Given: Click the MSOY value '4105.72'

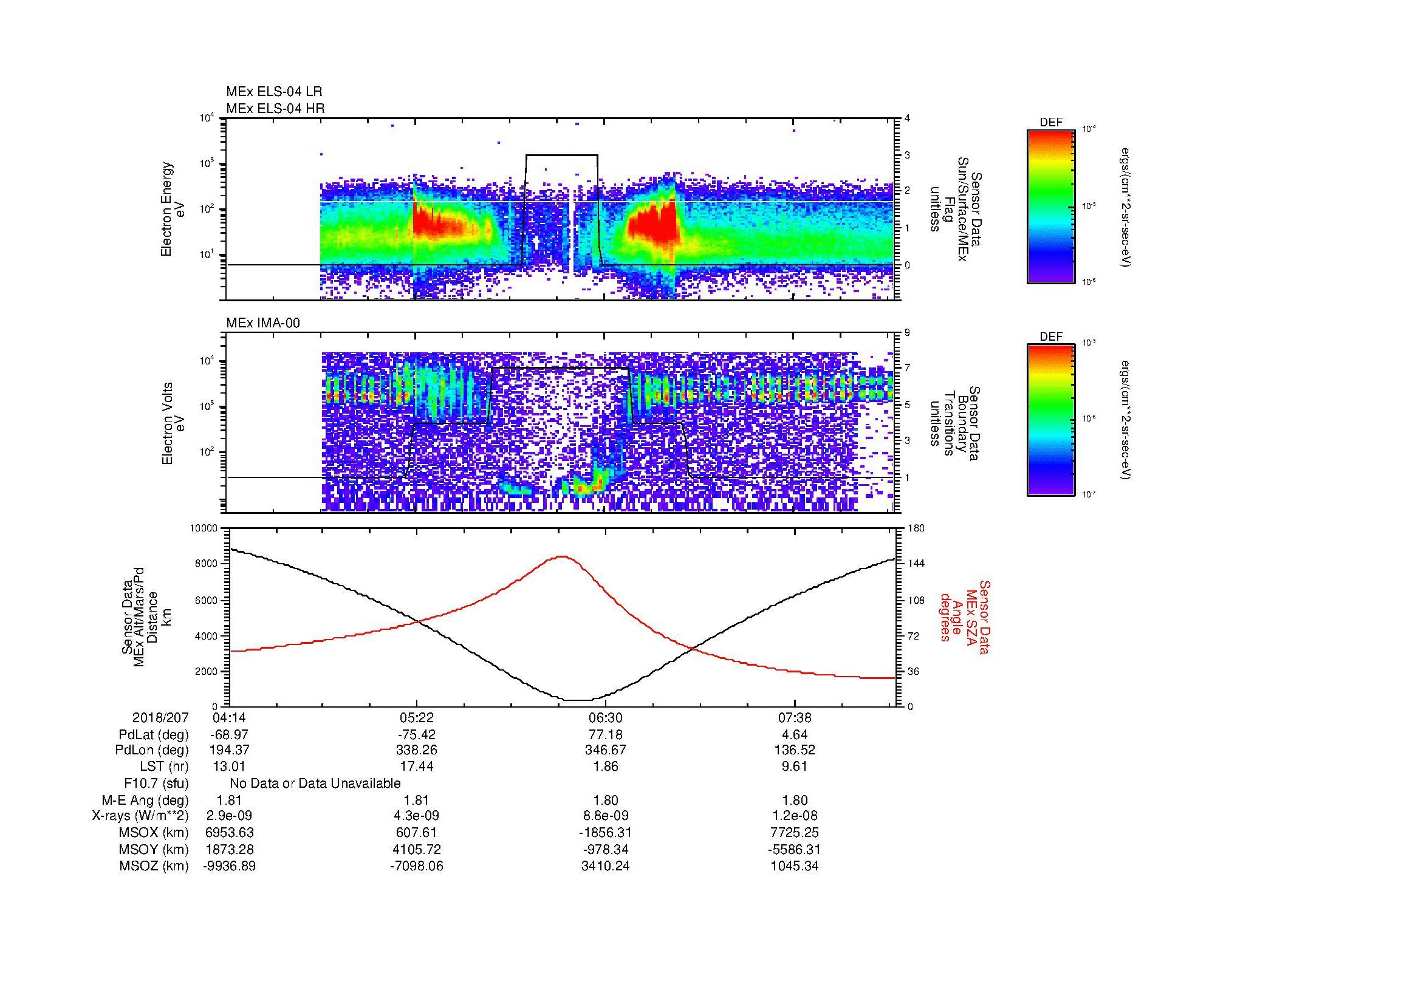Looking at the screenshot, I should (x=417, y=849).
